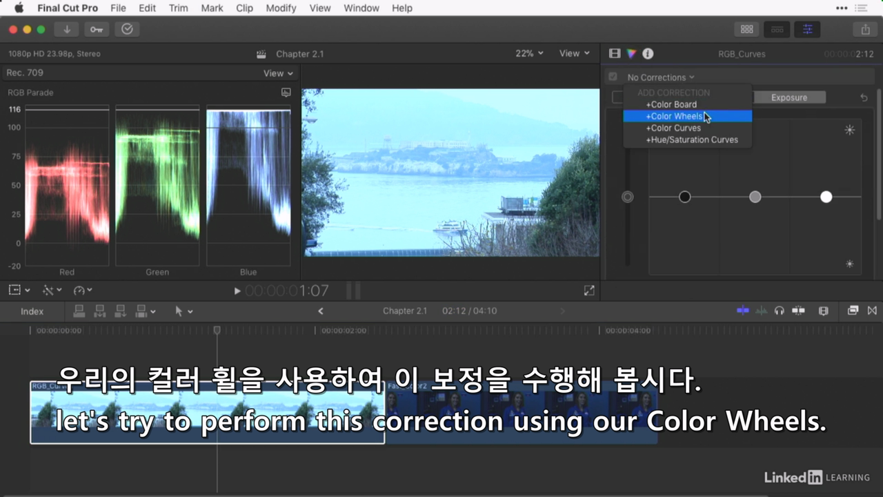Open the Clip menu

coord(244,8)
